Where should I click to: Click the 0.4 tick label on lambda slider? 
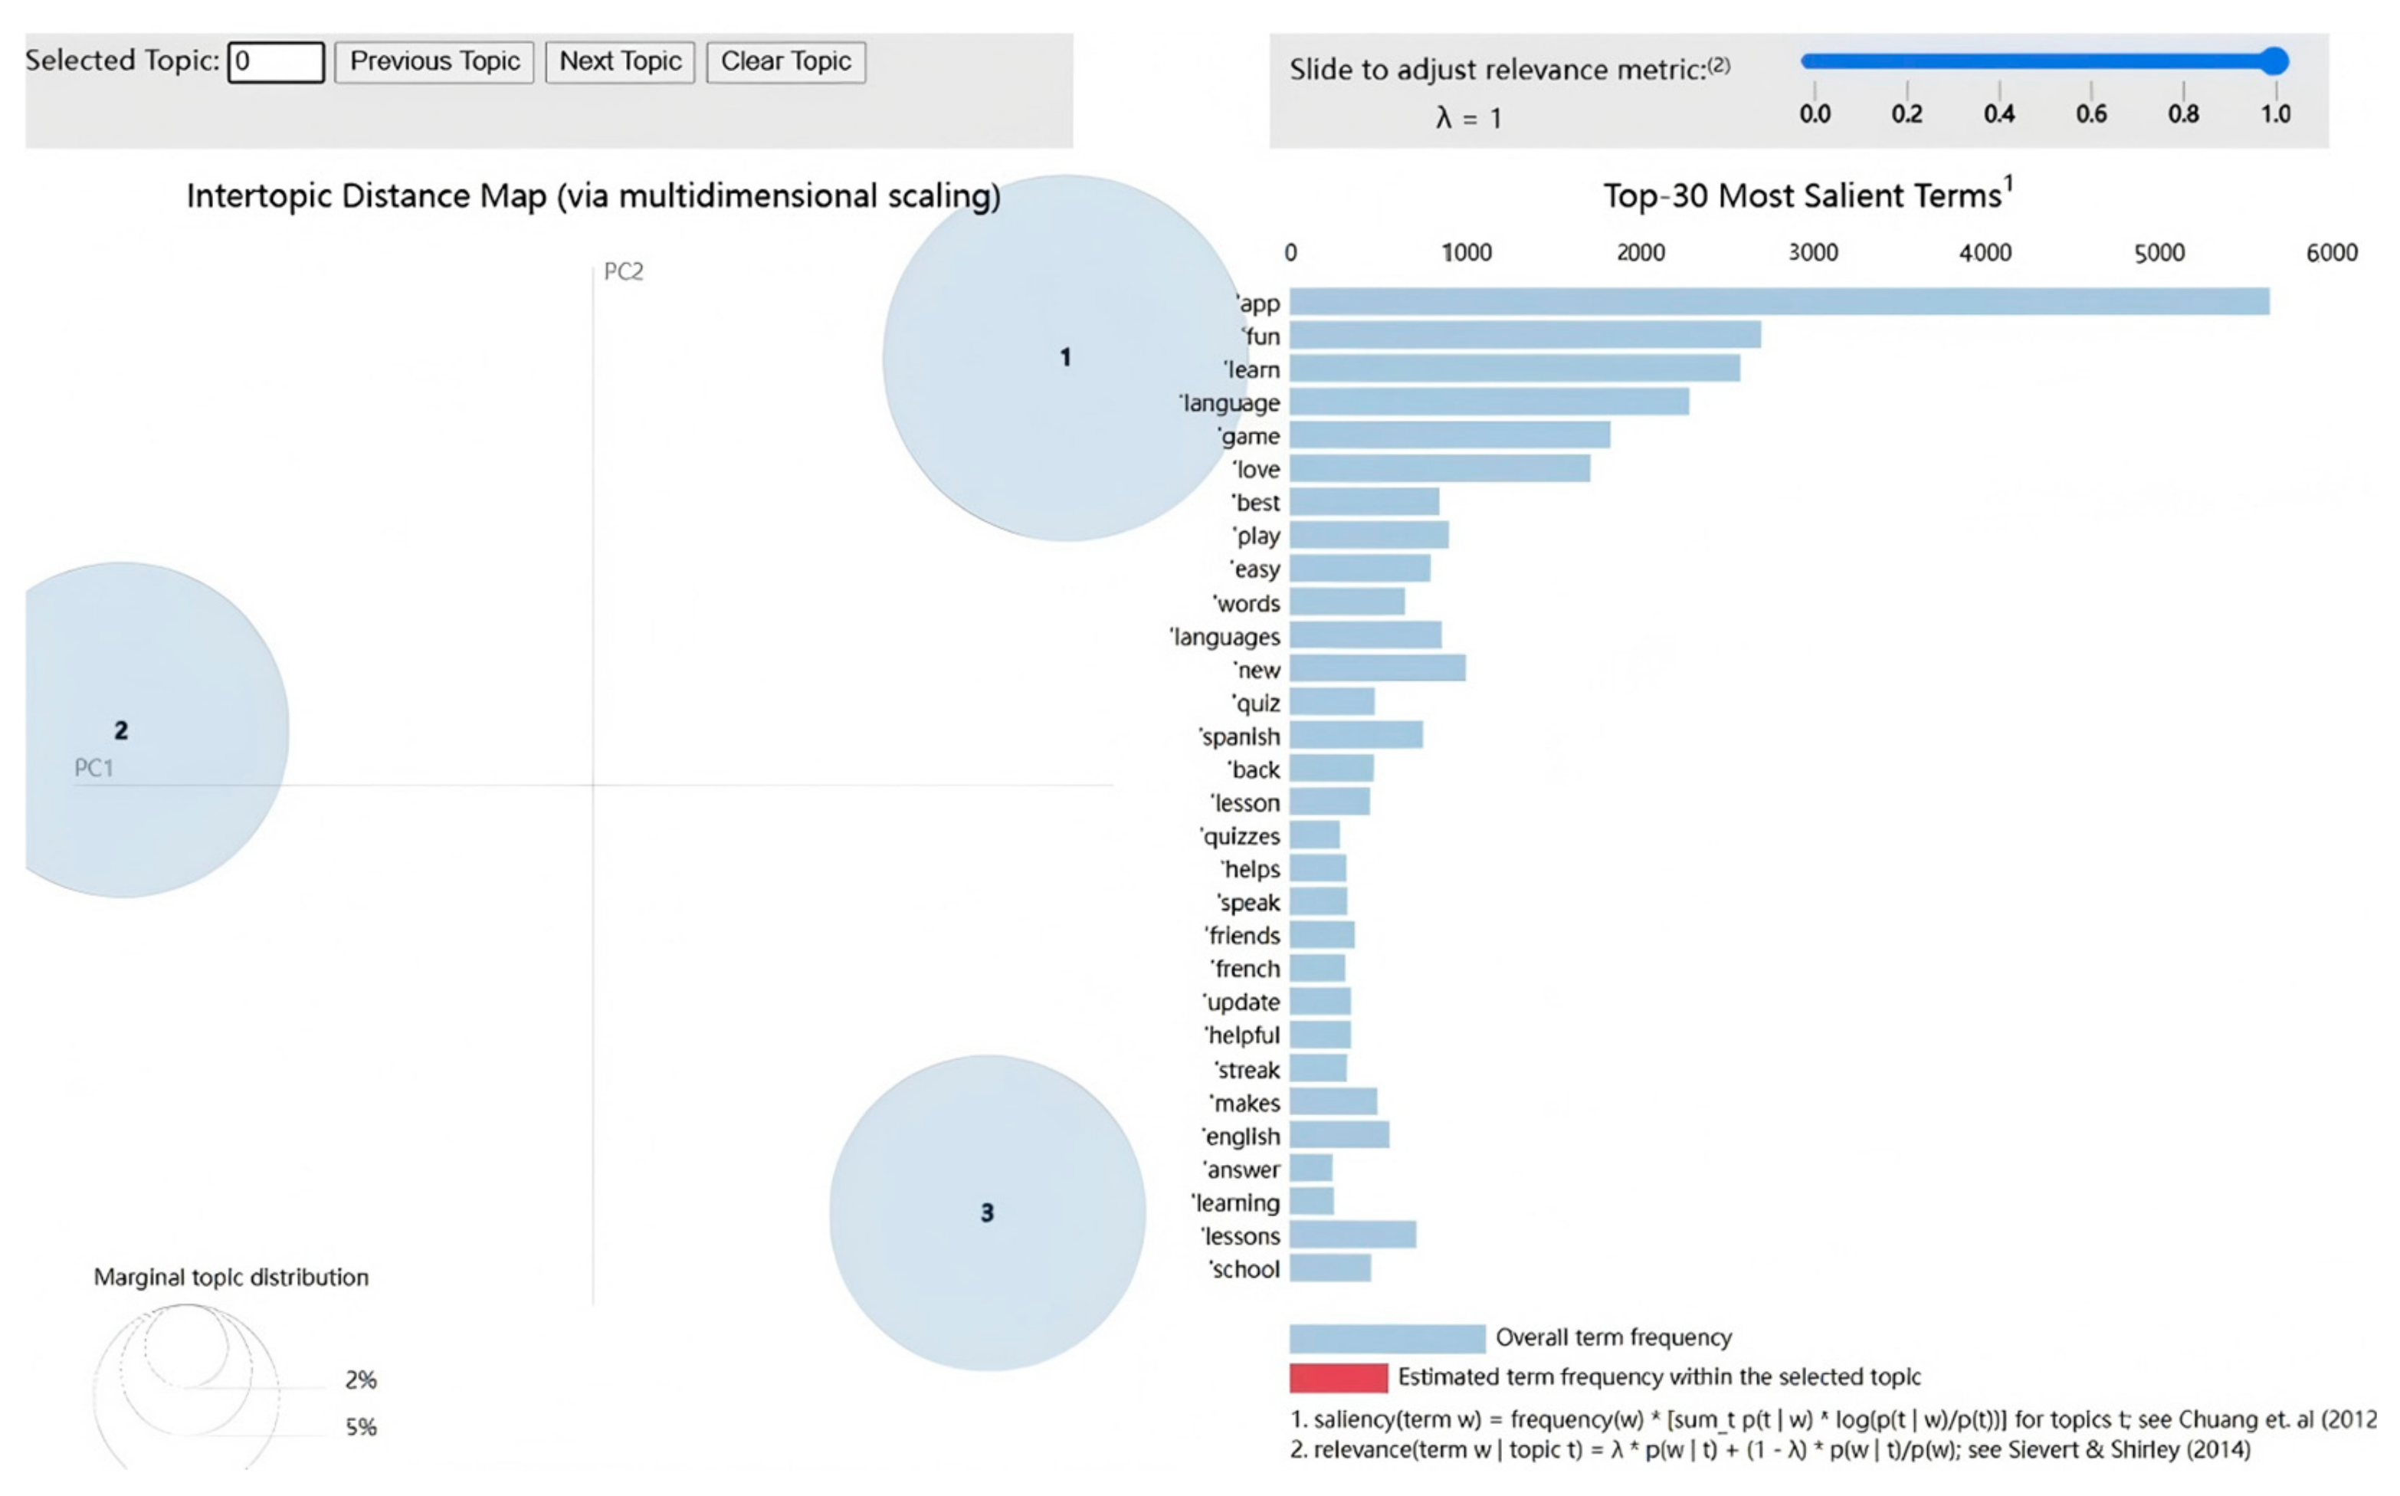point(1999,113)
